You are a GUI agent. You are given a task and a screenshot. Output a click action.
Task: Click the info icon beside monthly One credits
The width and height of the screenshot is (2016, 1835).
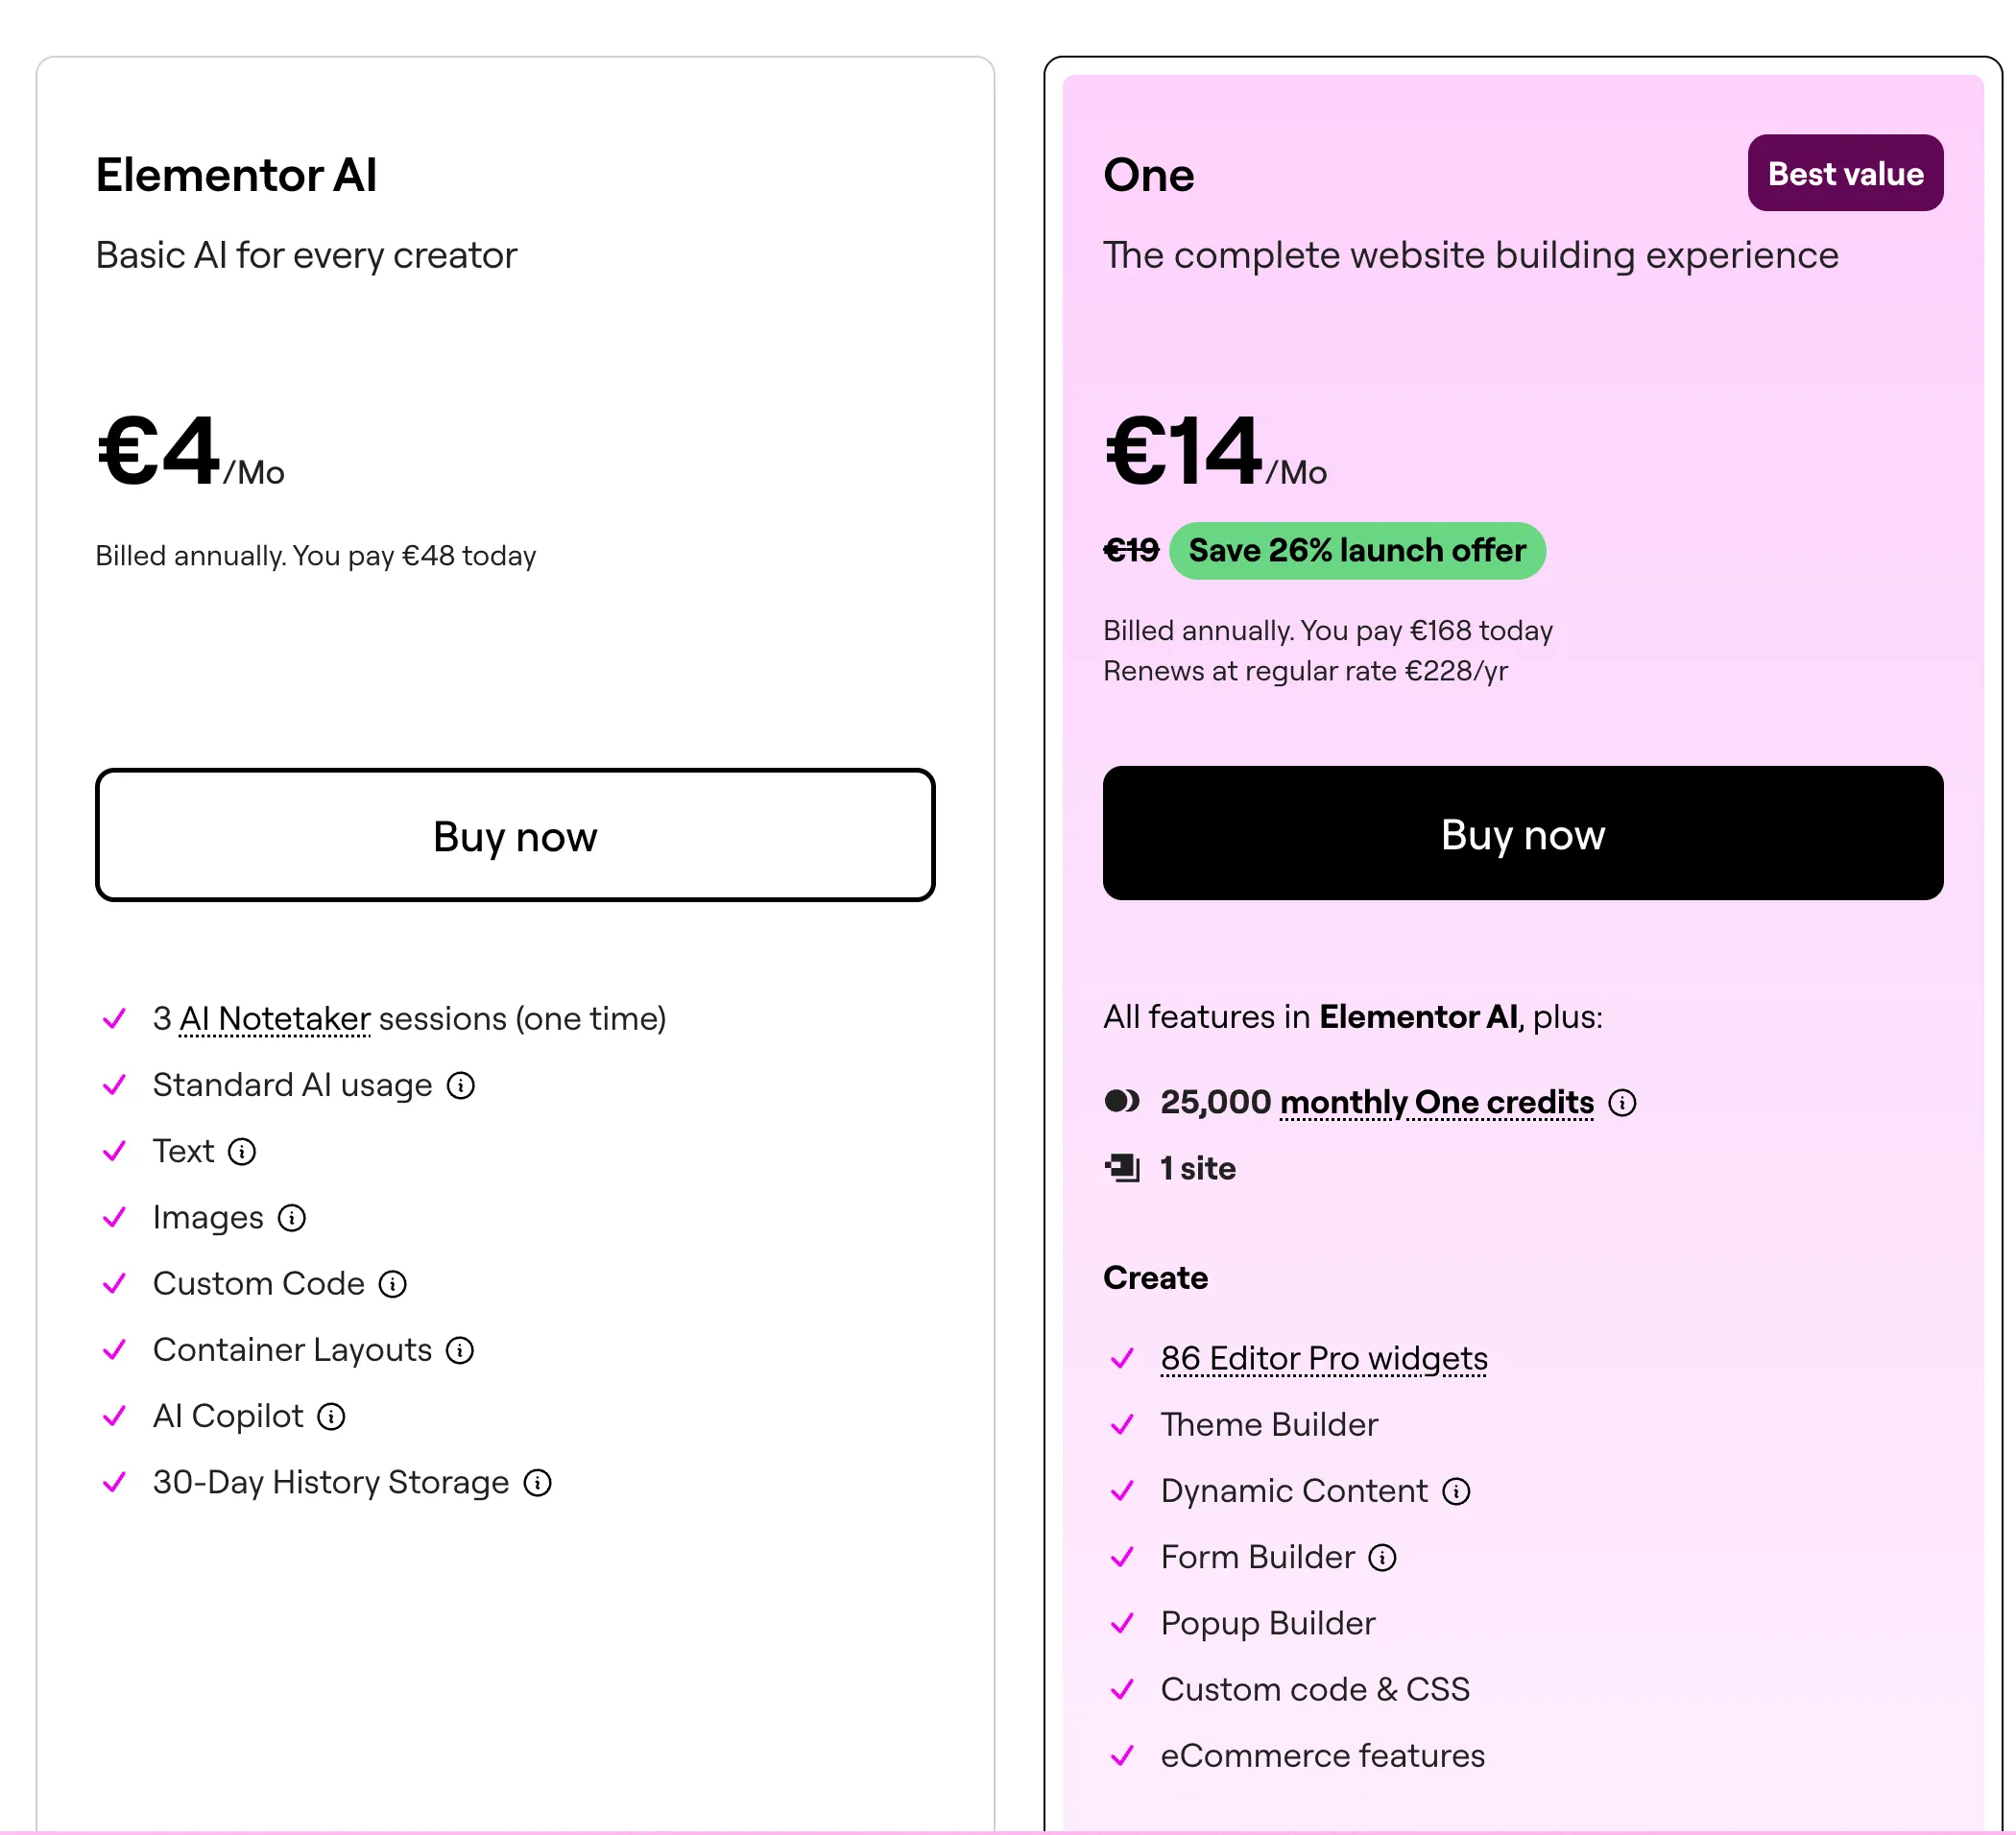[x=1624, y=1103]
